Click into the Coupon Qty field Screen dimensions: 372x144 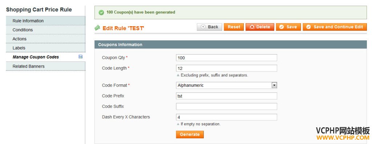(227, 58)
